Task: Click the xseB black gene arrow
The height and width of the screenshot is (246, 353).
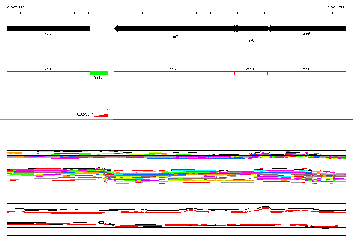Action: tap(251, 29)
